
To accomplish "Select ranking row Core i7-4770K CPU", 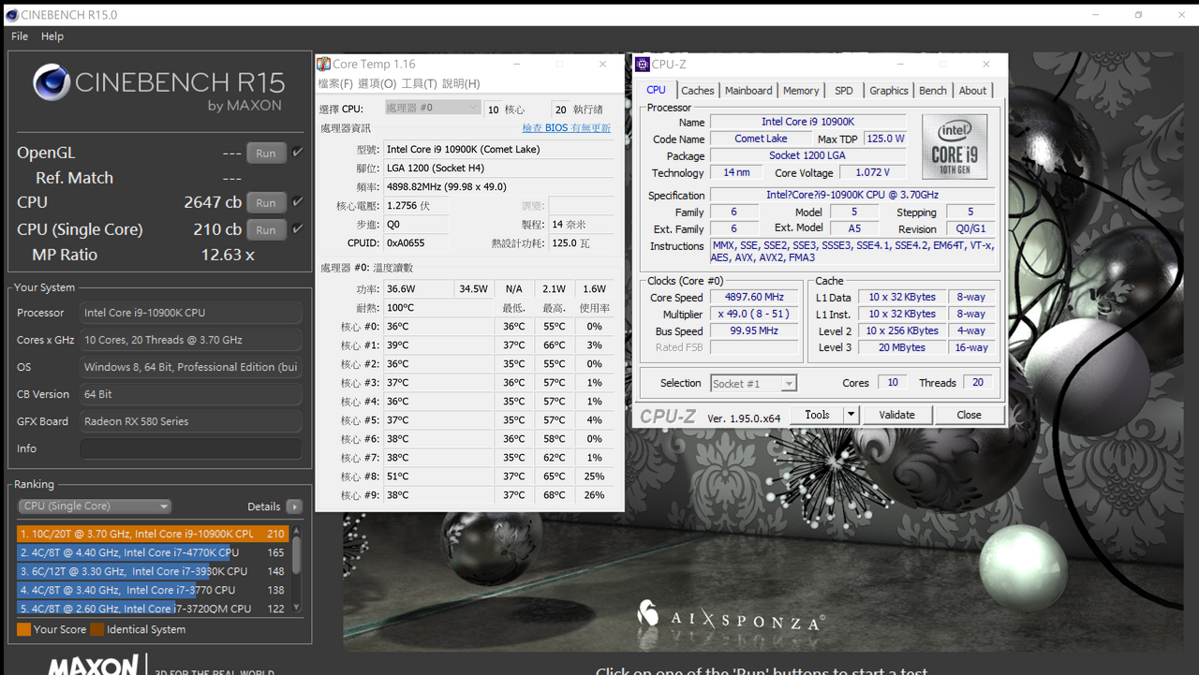I will pyautogui.click(x=153, y=552).
